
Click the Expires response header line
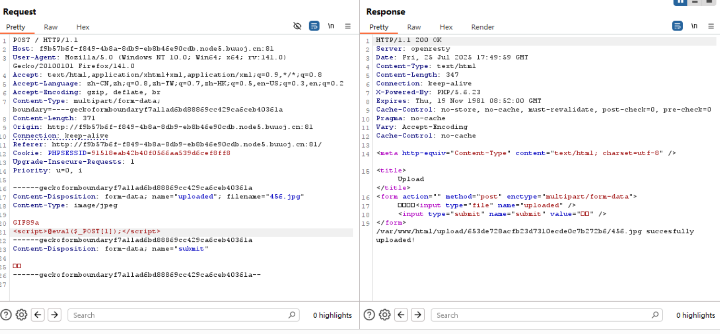pyautogui.click(x=459, y=101)
